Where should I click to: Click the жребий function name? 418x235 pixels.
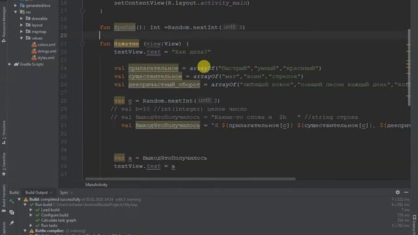(x=125, y=27)
